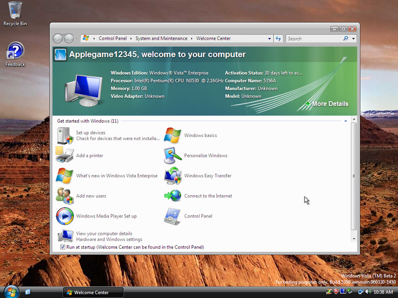
Task: Click the Control Panel icon in the list
Action: 172,216
